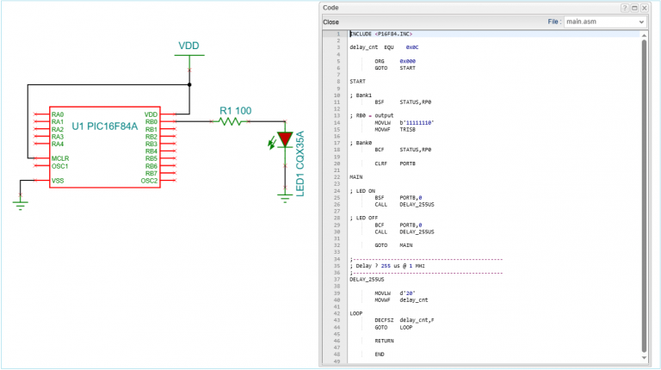Image resolution: width=661 pixels, height=370 pixels.
Task: Click the CLRF PORTB line
Action: click(x=395, y=163)
